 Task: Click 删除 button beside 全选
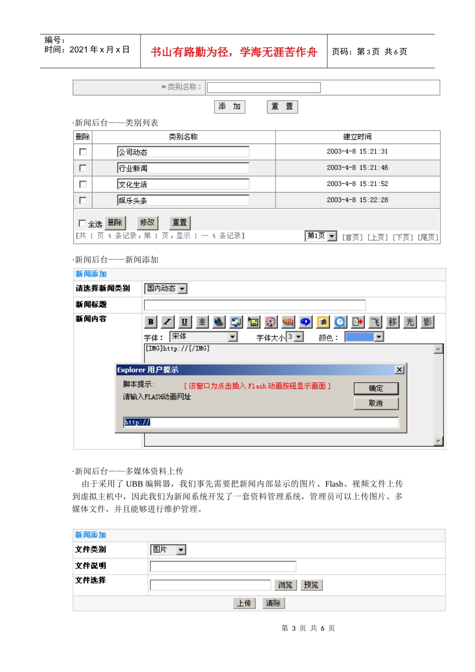[115, 222]
